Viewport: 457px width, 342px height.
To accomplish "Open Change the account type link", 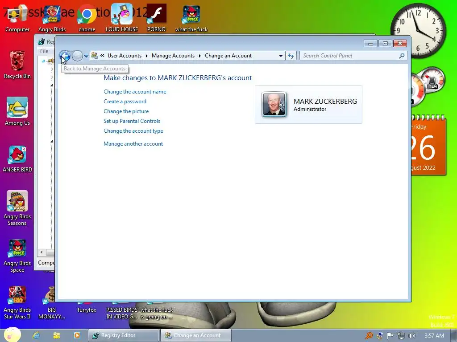I will pos(133,131).
